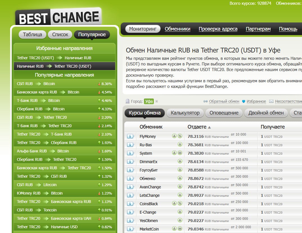This screenshot has height=233, width=302.
Task: Click the car icon beside System exchanger
Action: click(180, 153)
